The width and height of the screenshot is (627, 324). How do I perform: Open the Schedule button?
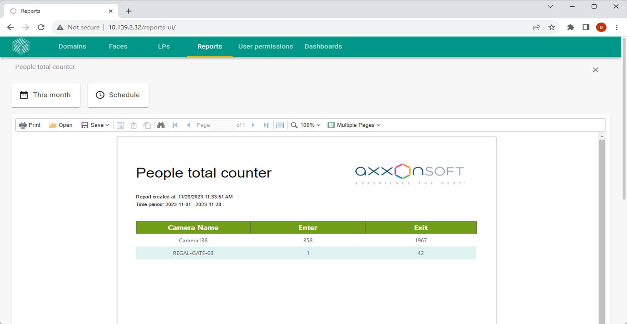pos(118,95)
